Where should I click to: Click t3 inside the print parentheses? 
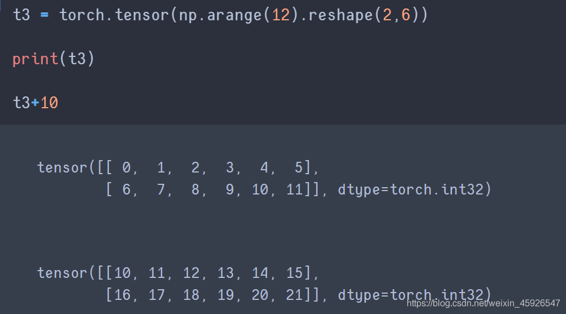77,59
